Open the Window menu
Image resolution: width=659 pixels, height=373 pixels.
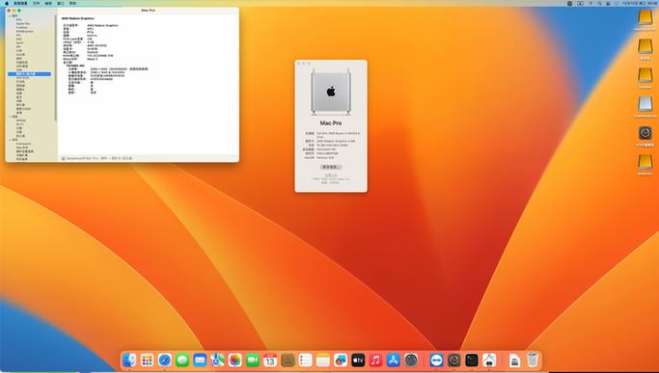click(x=61, y=3)
